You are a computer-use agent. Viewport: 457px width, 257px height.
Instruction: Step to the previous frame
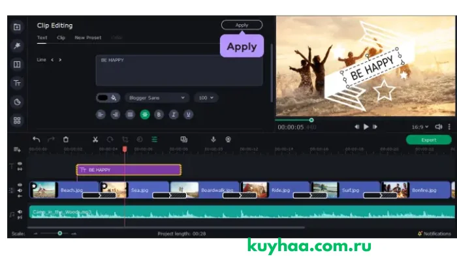[356, 127]
